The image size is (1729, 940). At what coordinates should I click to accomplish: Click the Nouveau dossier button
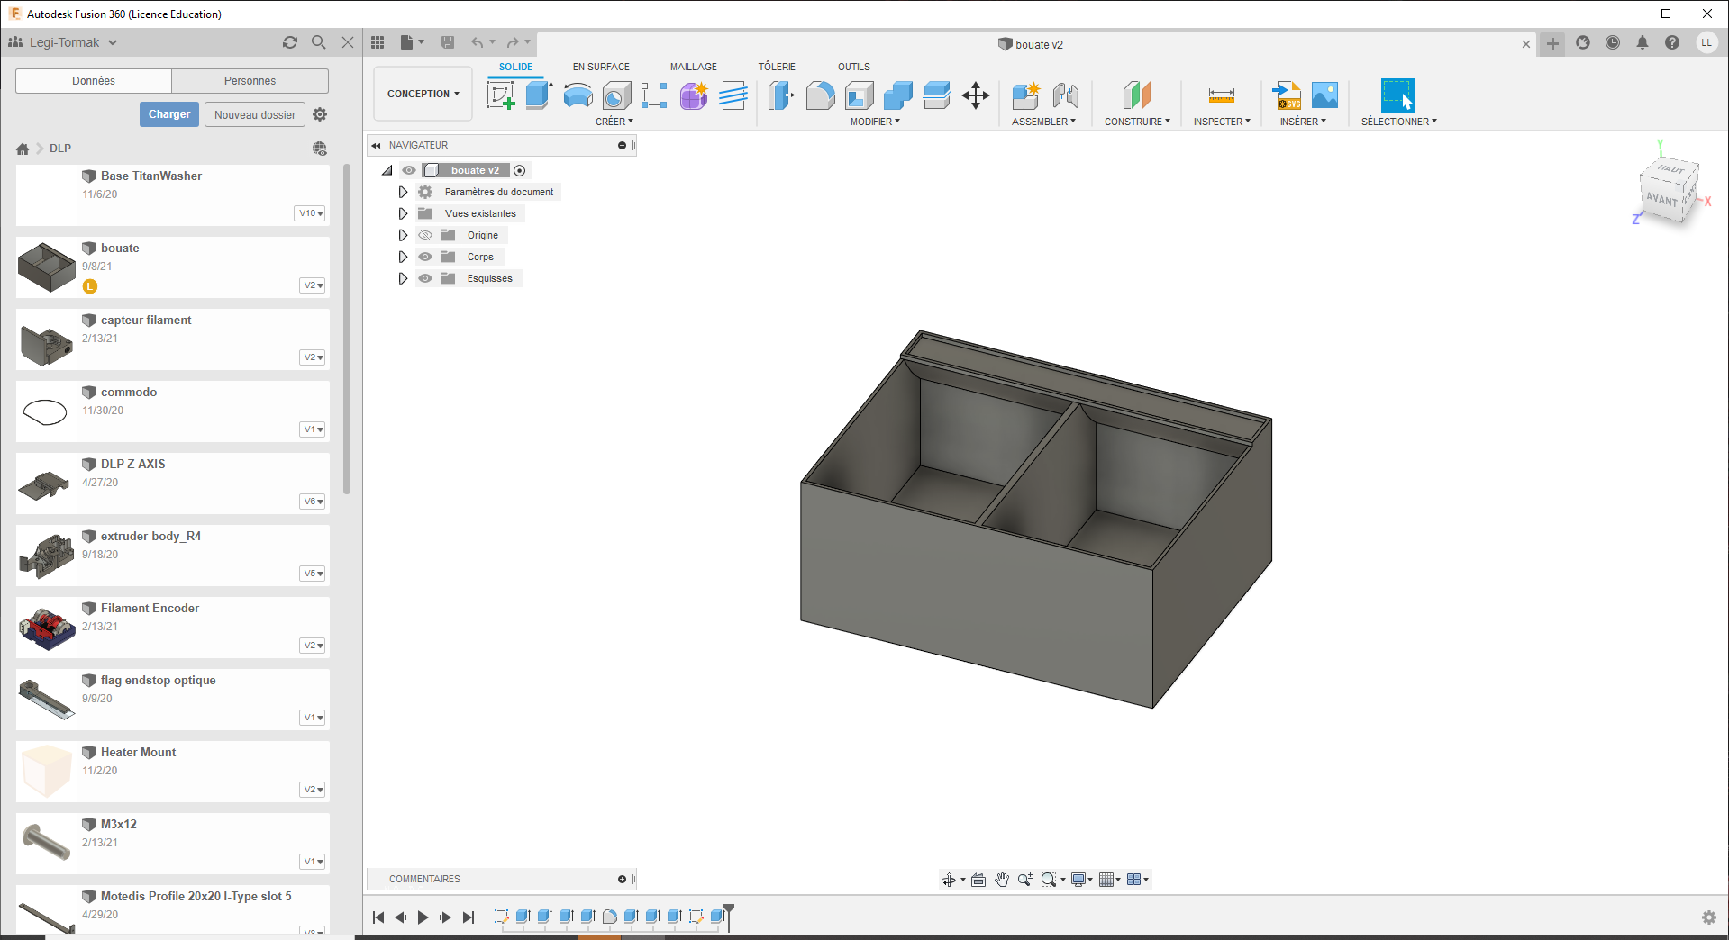pos(254,114)
